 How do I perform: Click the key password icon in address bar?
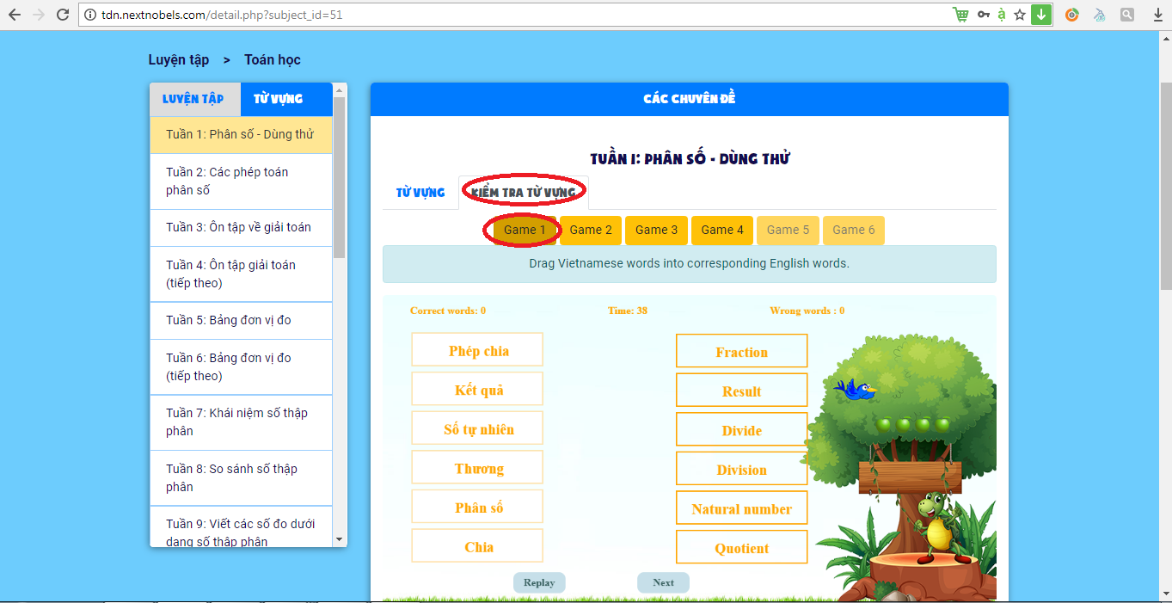pyautogui.click(x=983, y=15)
